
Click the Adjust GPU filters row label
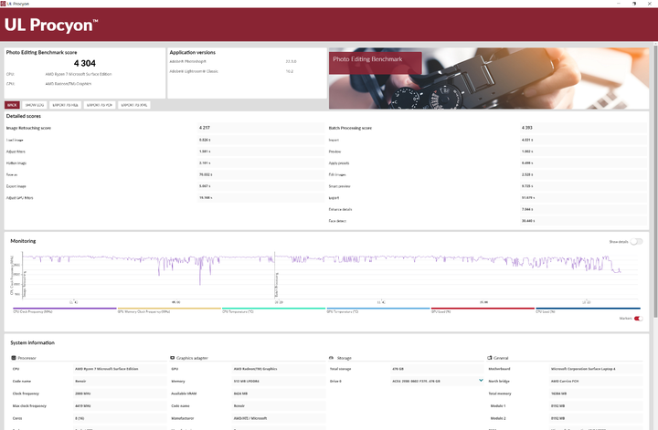click(19, 198)
